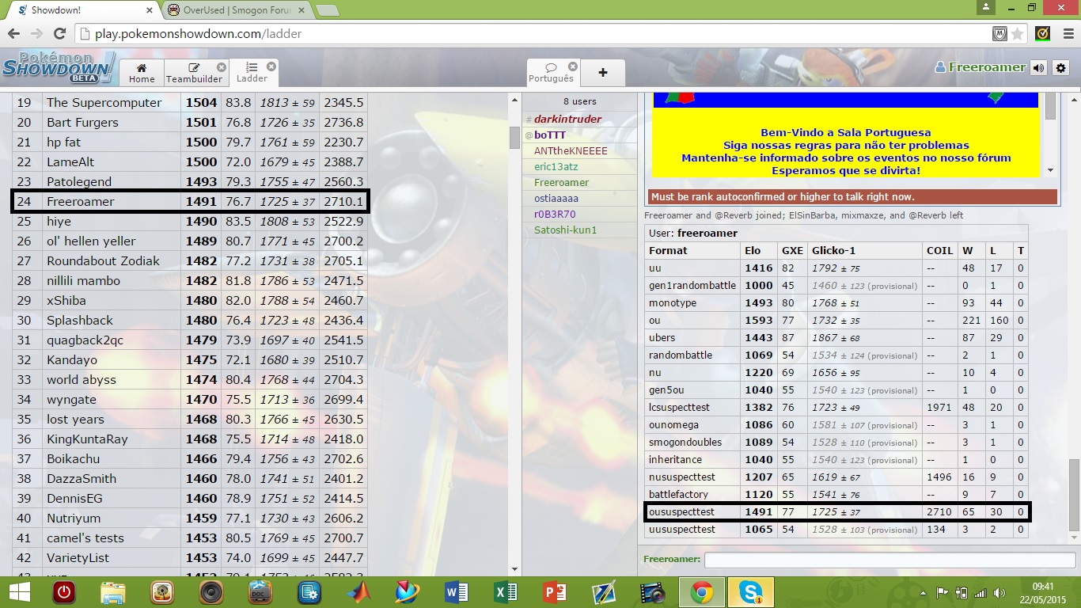Click the Pokémon Showdown BETA logo

(x=59, y=68)
